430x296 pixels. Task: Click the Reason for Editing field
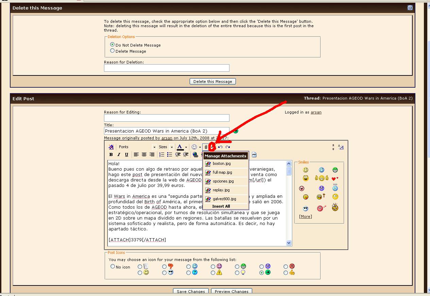click(x=167, y=118)
